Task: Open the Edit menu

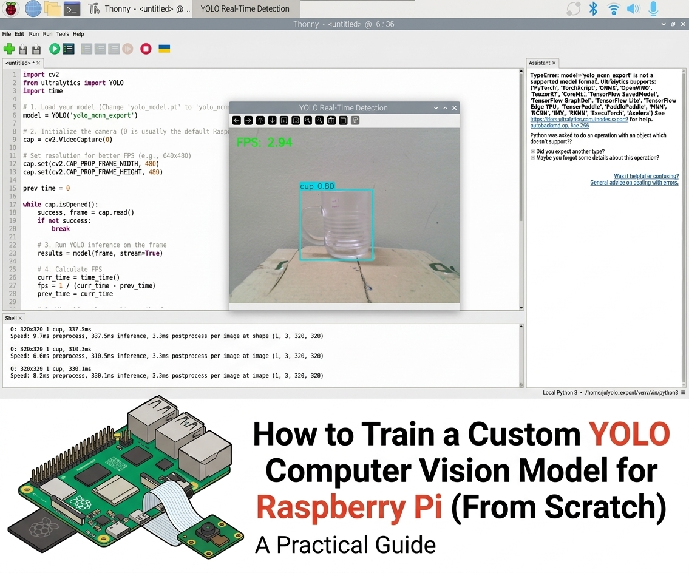Action: click(x=19, y=34)
